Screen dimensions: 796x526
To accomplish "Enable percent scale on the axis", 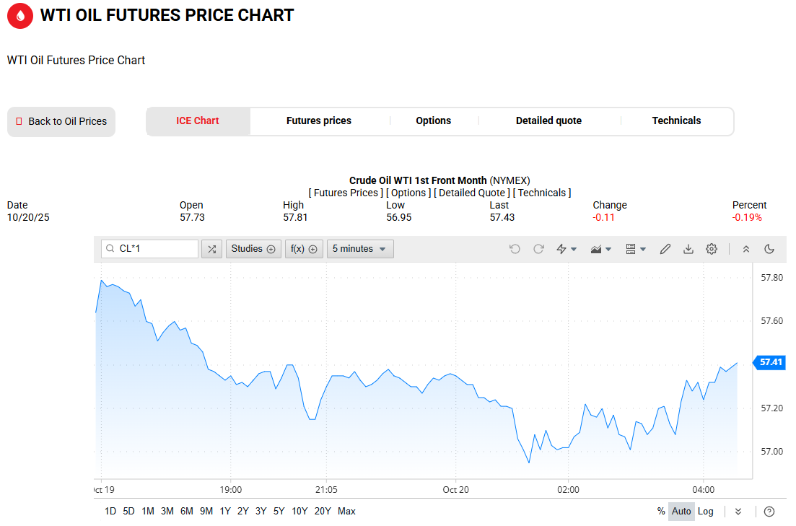I will pos(661,512).
